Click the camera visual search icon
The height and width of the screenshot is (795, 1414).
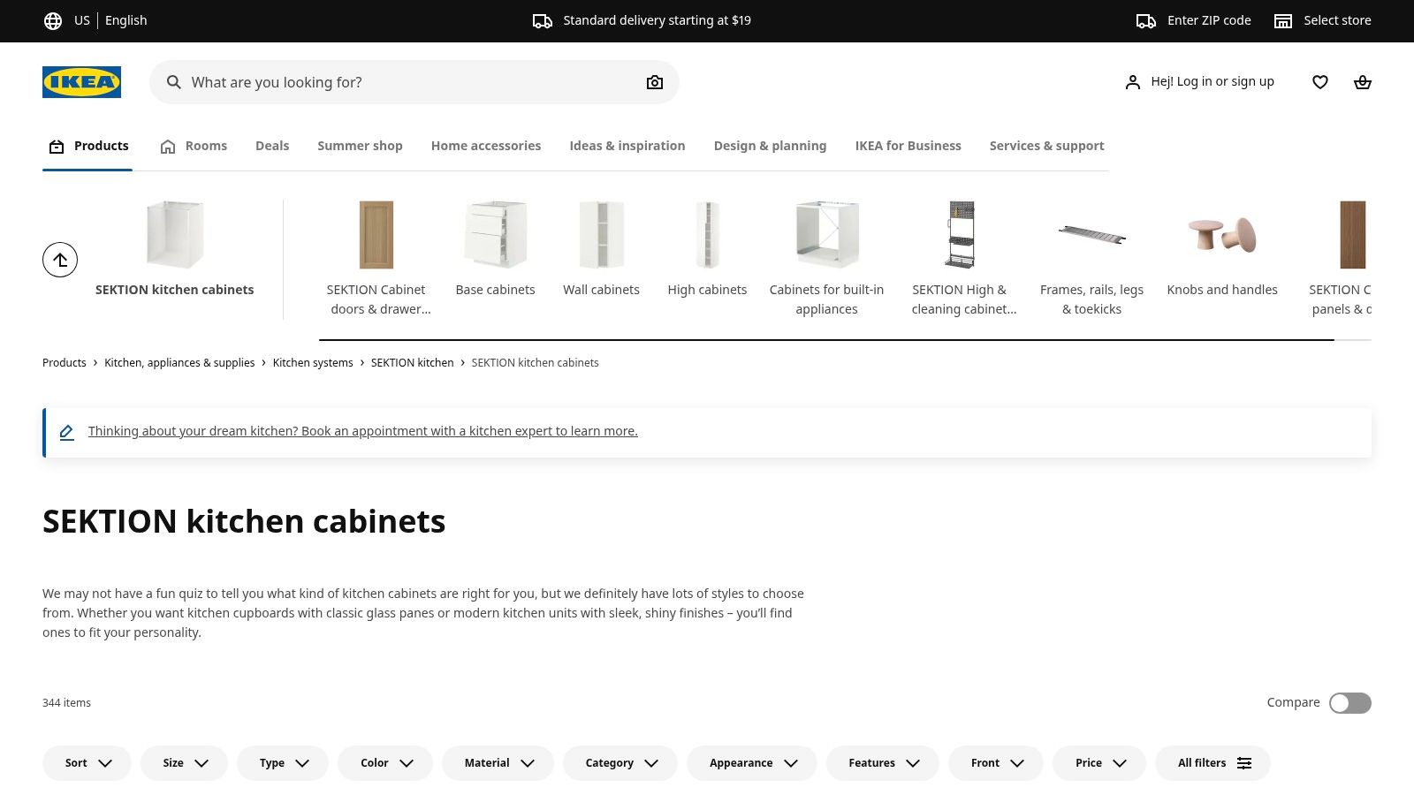tap(655, 82)
